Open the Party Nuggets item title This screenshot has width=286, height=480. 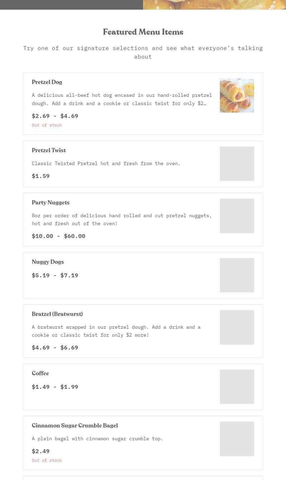point(50,203)
